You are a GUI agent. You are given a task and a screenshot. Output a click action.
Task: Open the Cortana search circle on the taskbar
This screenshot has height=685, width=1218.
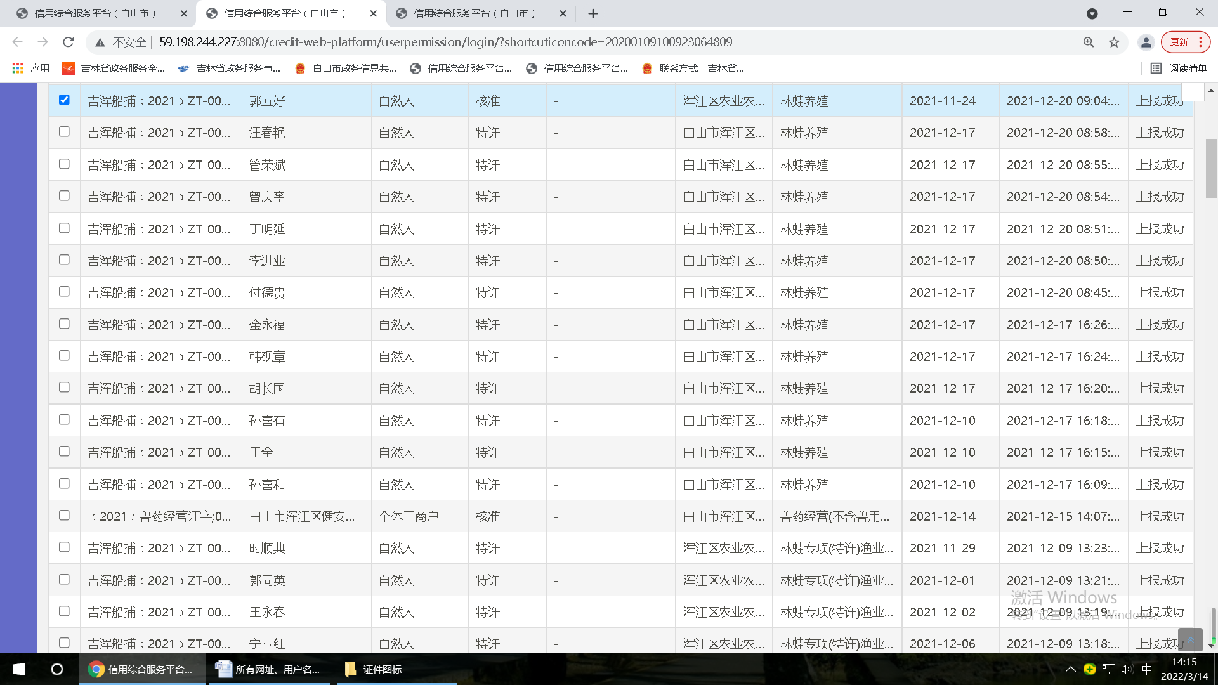56,669
